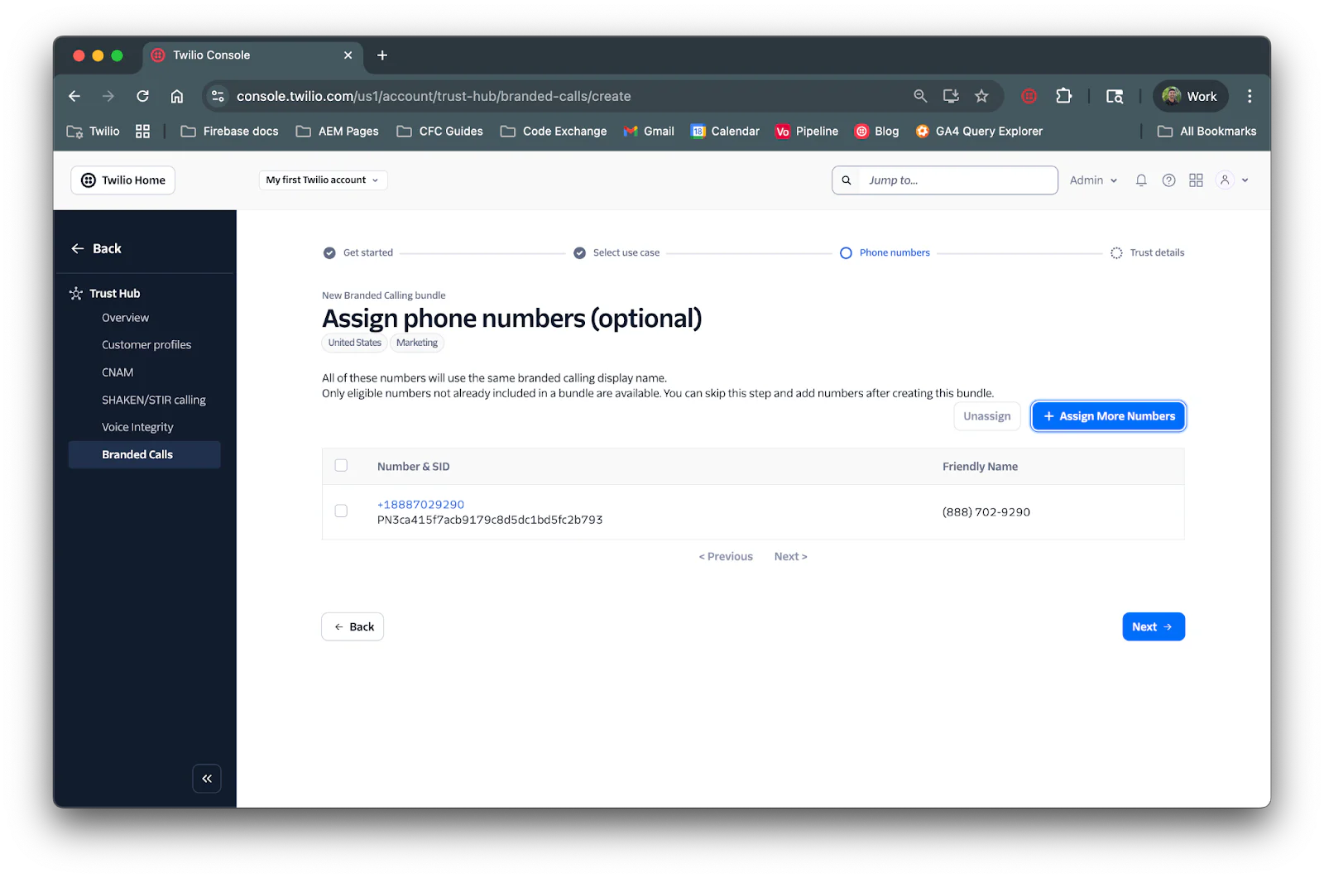Image resolution: width=1324 pixels, height=878 pixels.
Task: Toggle the bookmark star in the address bar
Action: pos(981,96)
